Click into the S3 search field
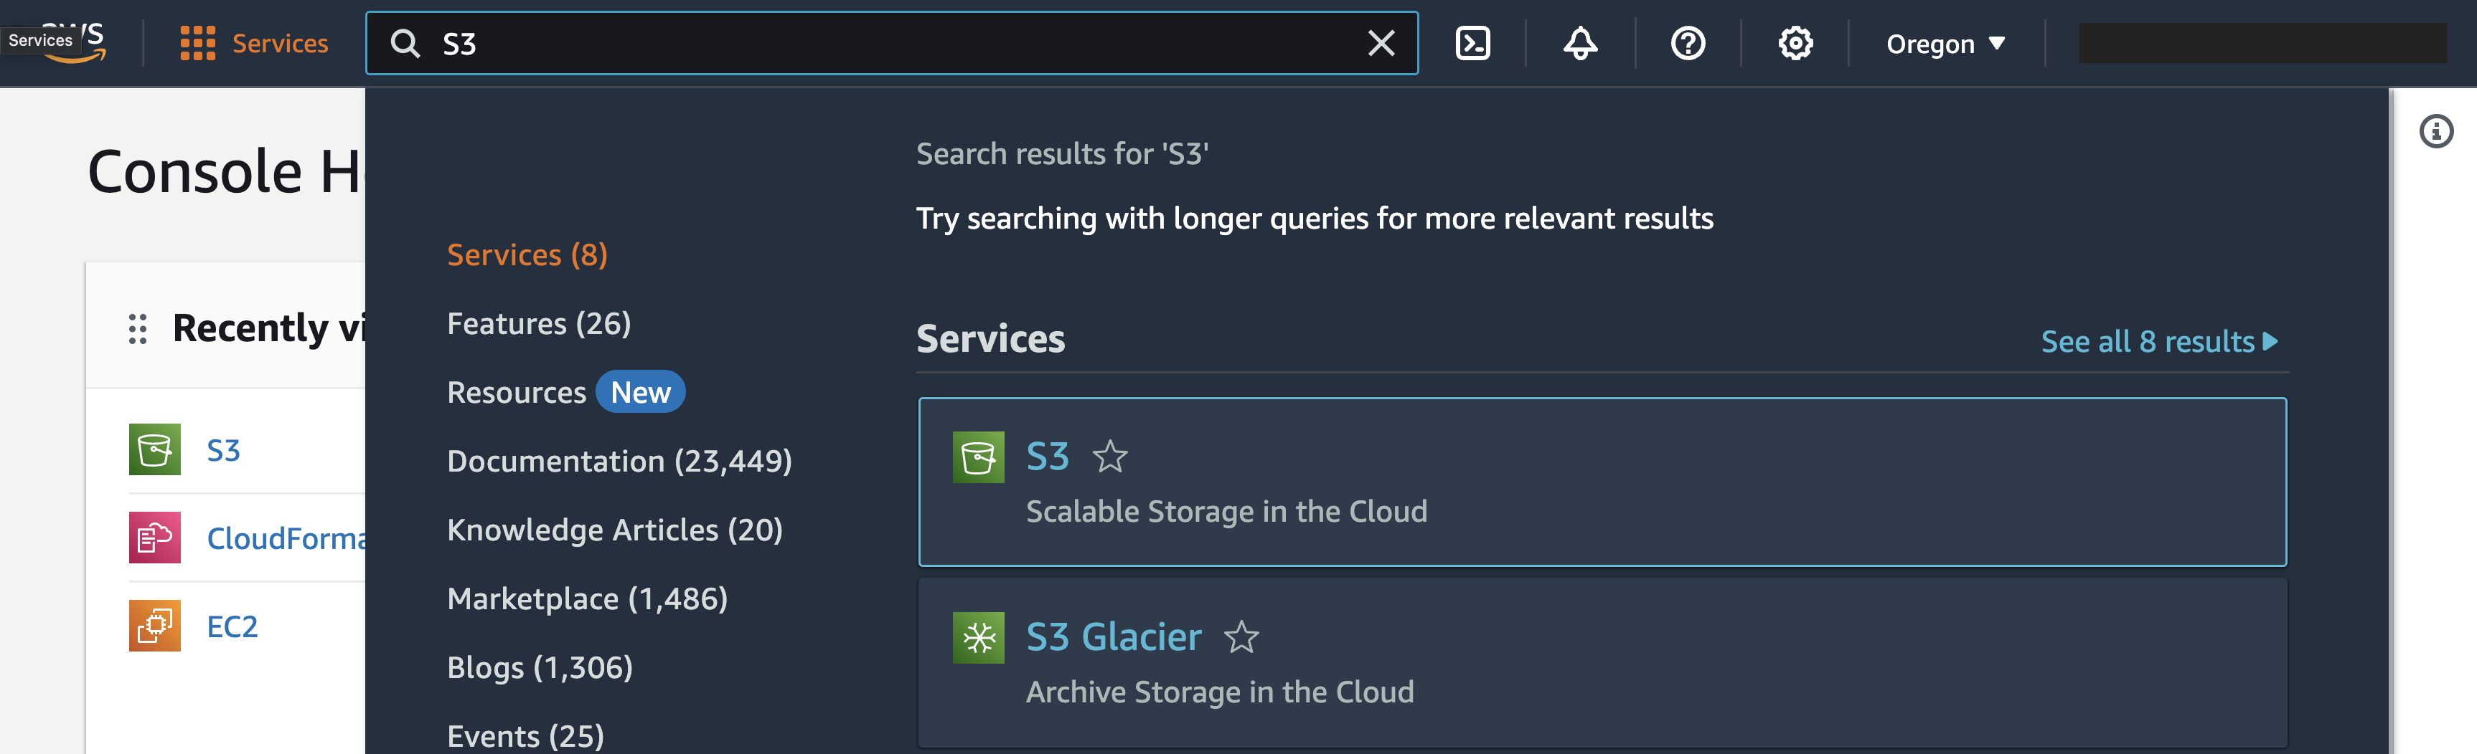The width and height of the screenshot is (2477, 754). (891, 43)
